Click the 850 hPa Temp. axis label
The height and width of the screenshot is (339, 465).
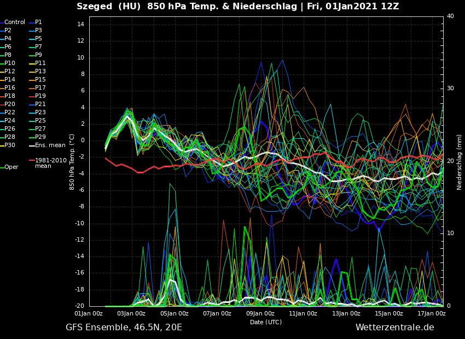(x=72, y=162)
